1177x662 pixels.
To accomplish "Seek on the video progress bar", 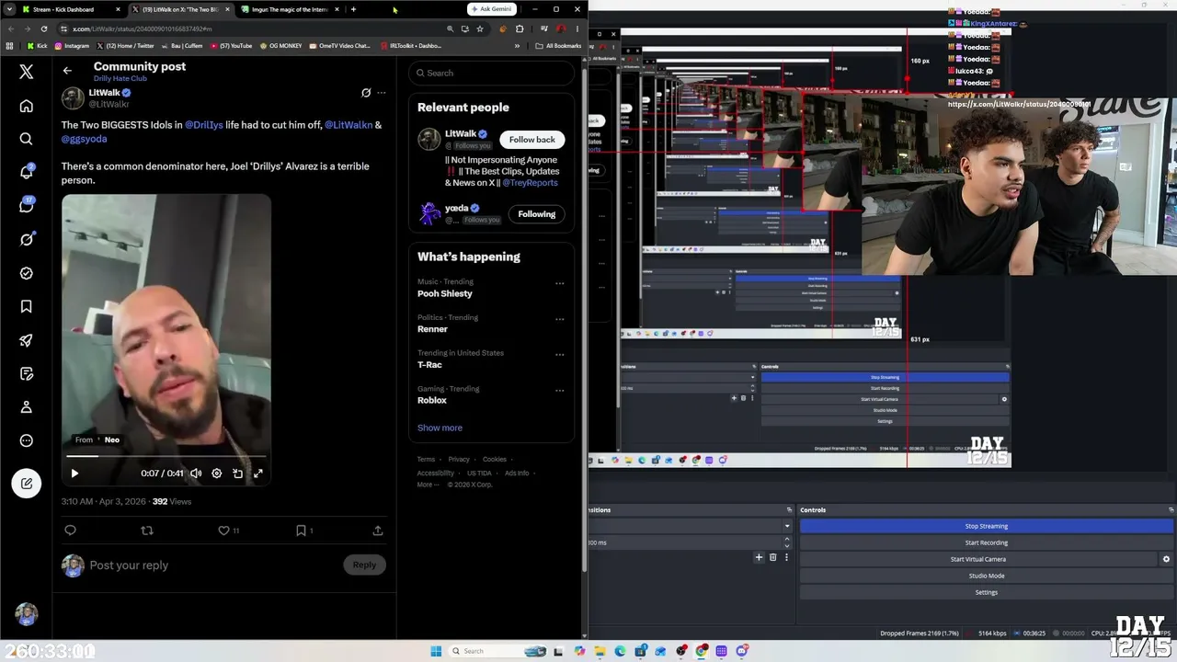I will click(x=166, y=455).
